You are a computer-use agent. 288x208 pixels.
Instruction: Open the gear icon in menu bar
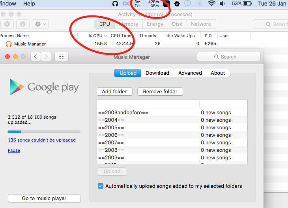177,4
